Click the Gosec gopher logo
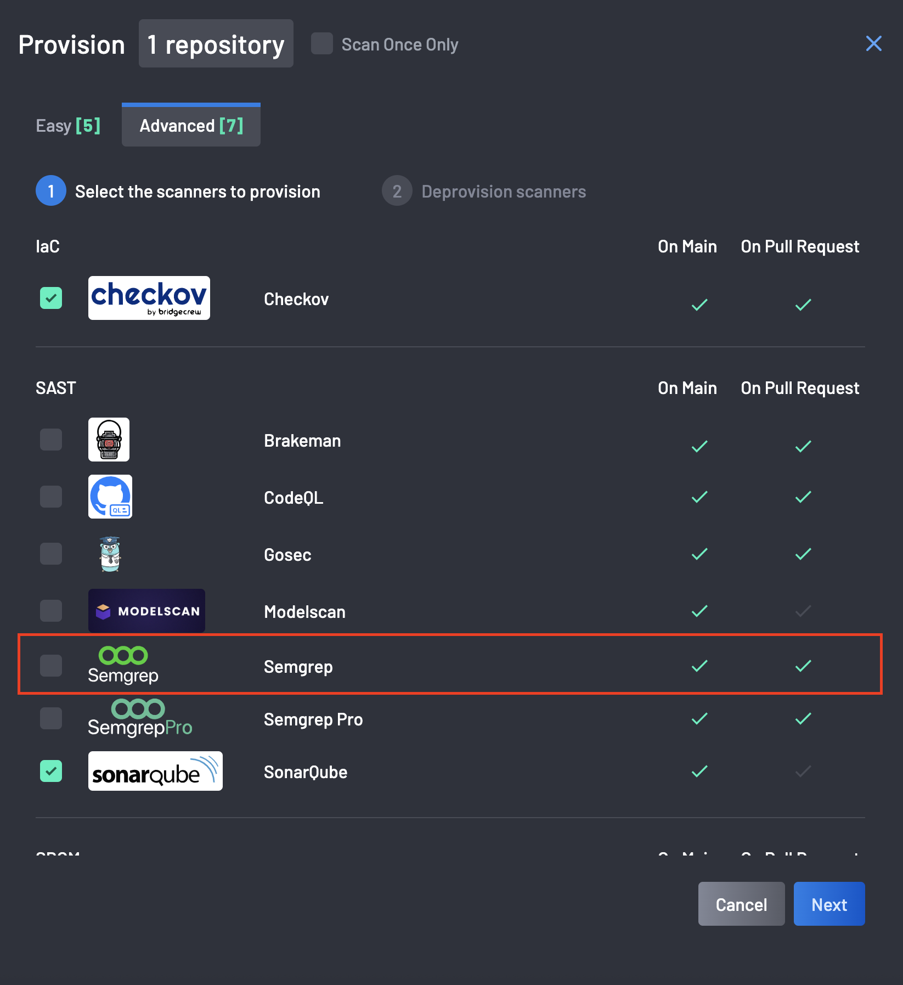The height and width of the screenshot is (985, 903). (x=110, y=554)
